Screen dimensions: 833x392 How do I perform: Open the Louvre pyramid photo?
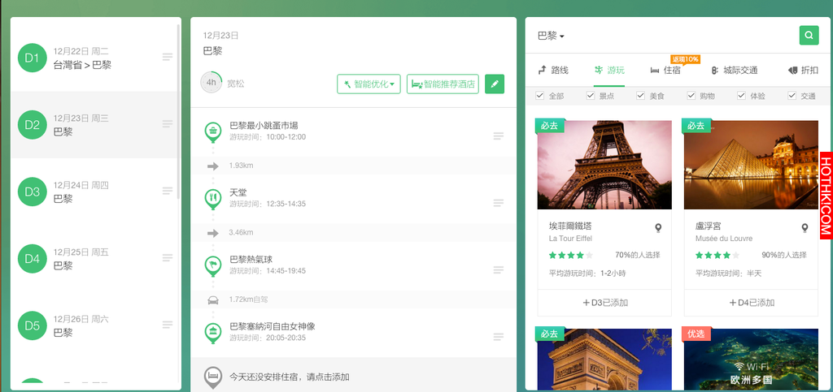751,165
